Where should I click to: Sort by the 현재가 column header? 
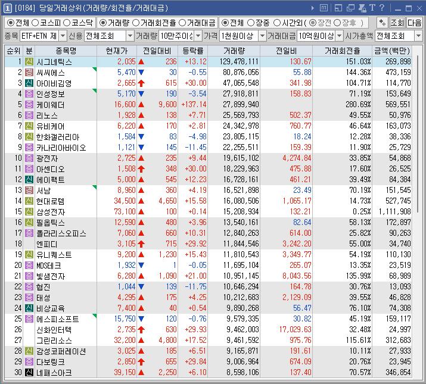point(117,51)
